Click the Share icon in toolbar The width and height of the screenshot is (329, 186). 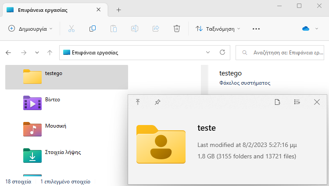(x=156, y=29)
